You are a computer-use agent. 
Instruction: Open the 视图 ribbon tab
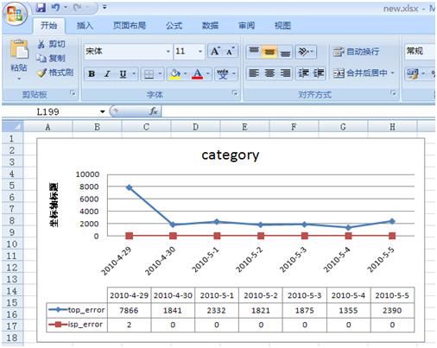[282, 26]
